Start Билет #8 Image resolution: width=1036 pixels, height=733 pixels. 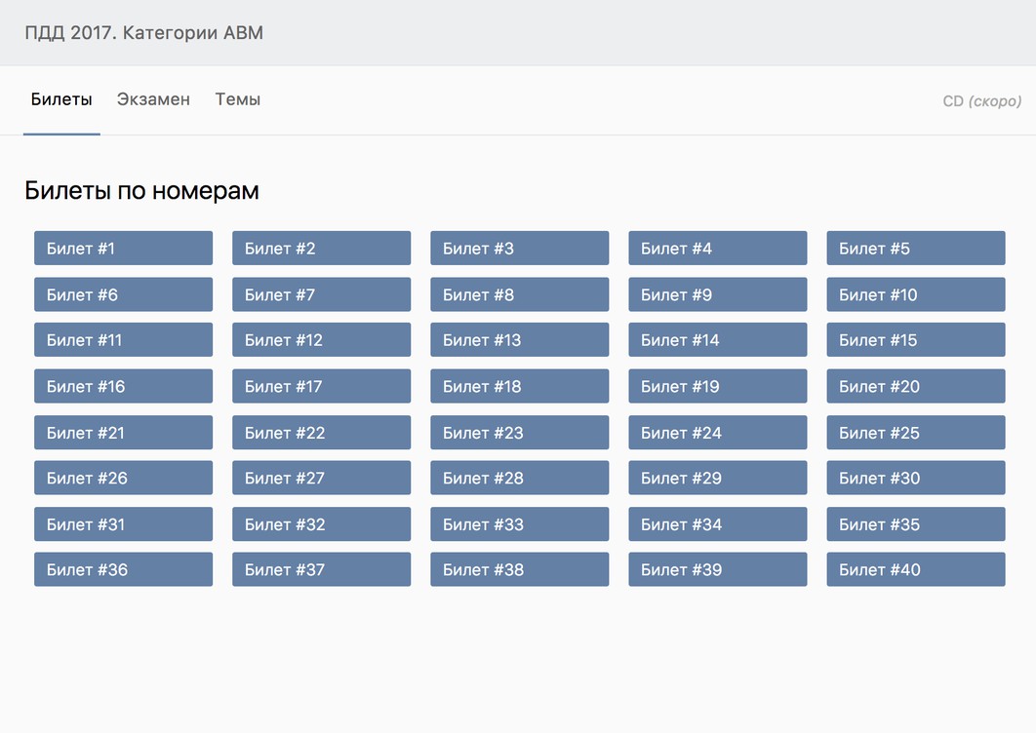click(x=519, y=294)
